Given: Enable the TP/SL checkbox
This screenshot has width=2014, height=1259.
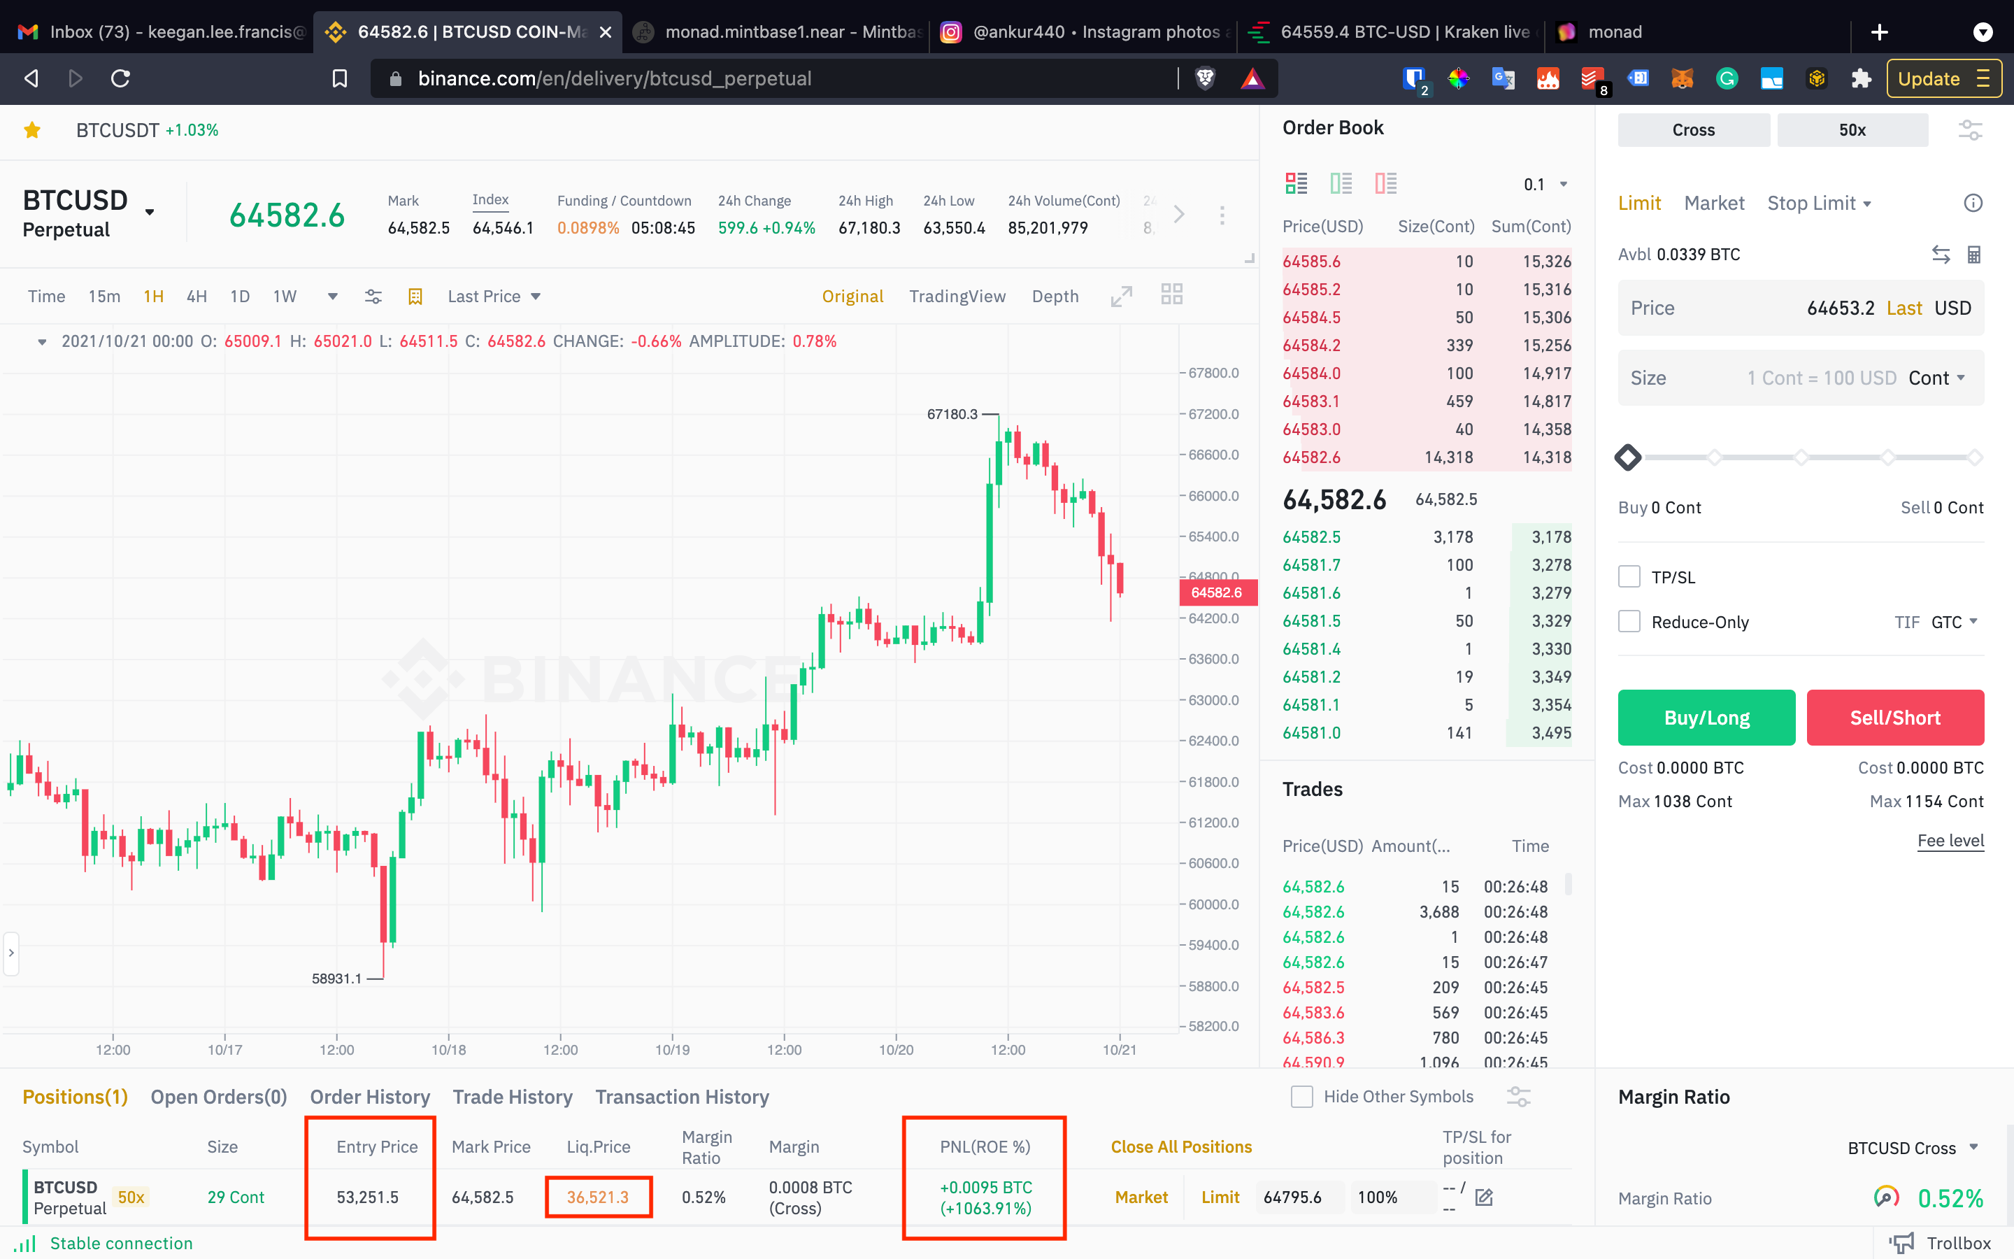Looking at the screenshot, I should tap(1629, 576).
